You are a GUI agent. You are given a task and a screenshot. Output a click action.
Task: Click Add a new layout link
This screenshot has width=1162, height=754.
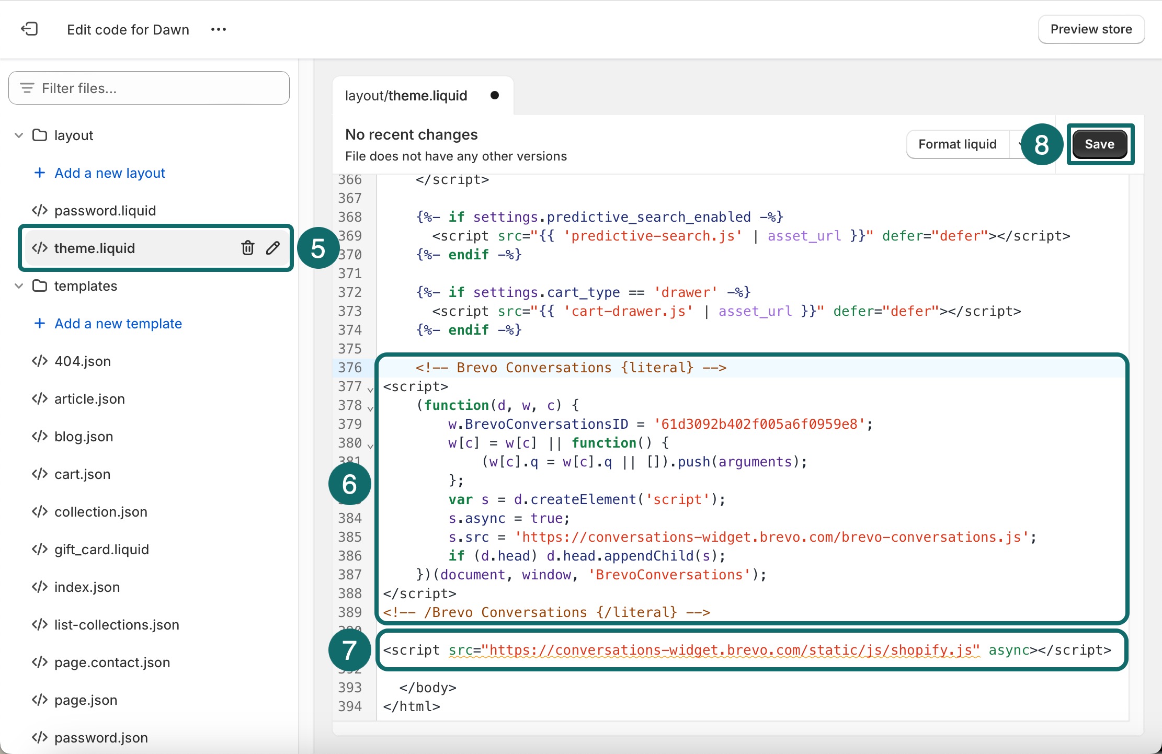click(110, 173)
